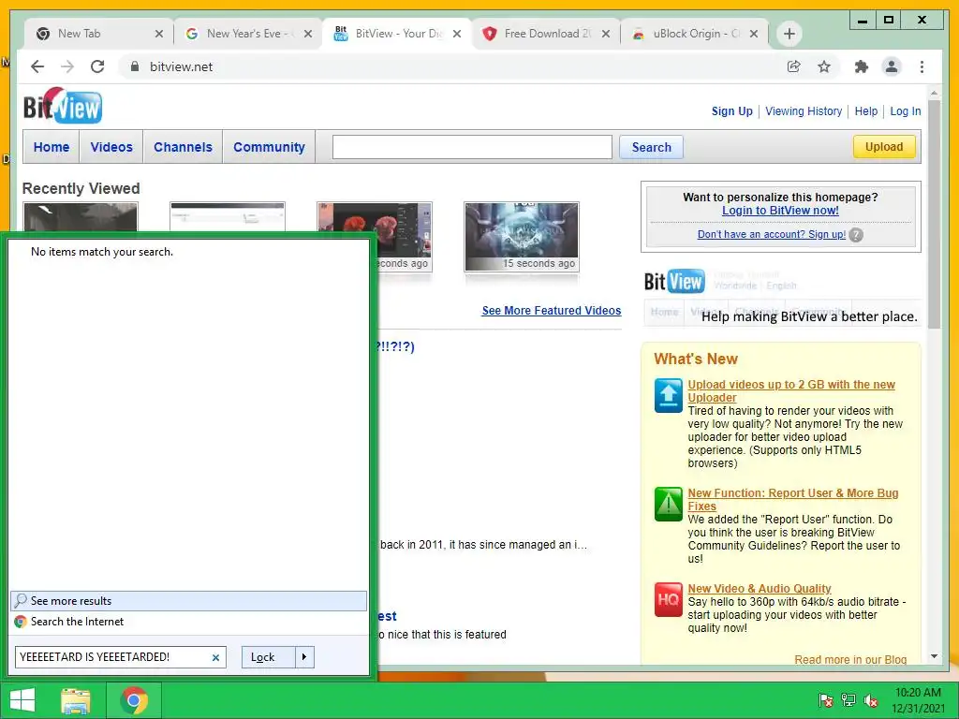Screen dimensions: 959x719
Task: Clear the Start menu search box with the X
Action: pyautogui.click(x=215, y=658)
